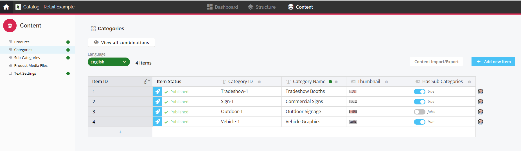Switch to the Structure tab
This screenshot has height=151, width=521.
tap(262, 7)
